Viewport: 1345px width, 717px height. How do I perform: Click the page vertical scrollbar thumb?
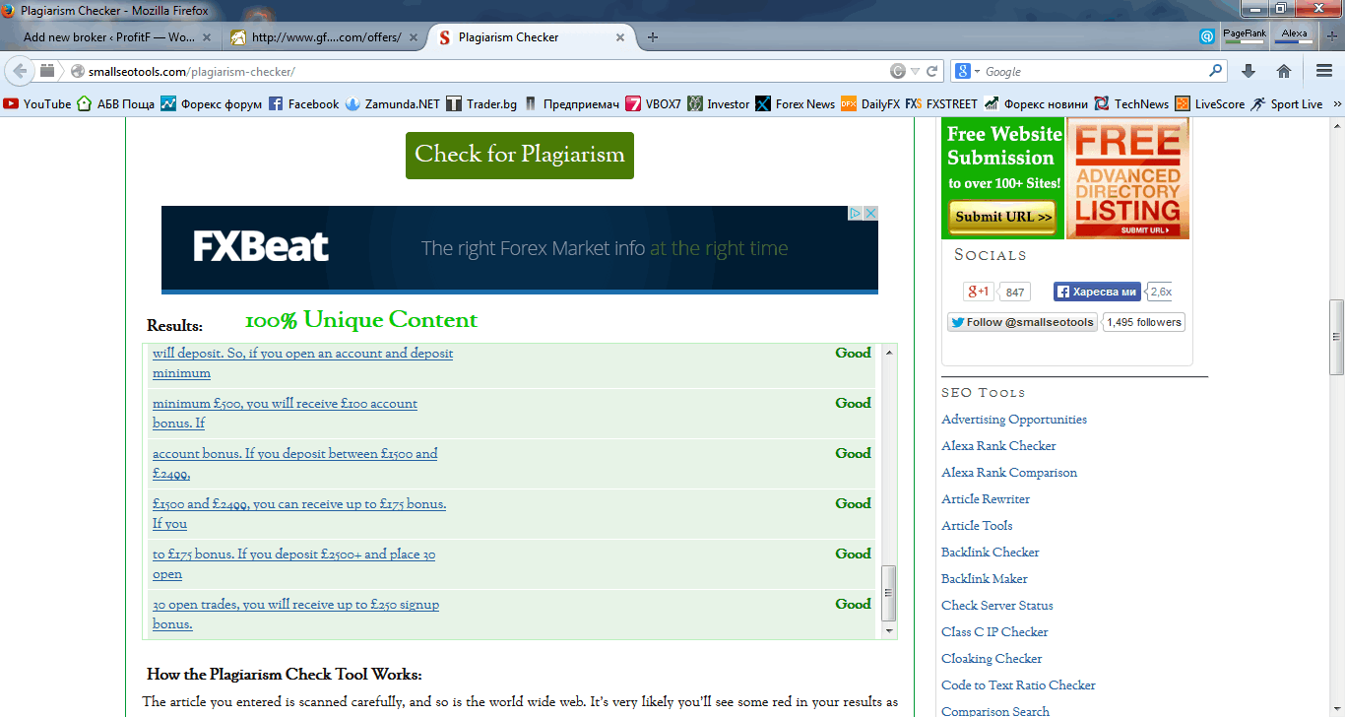[x=1336, y=337]
